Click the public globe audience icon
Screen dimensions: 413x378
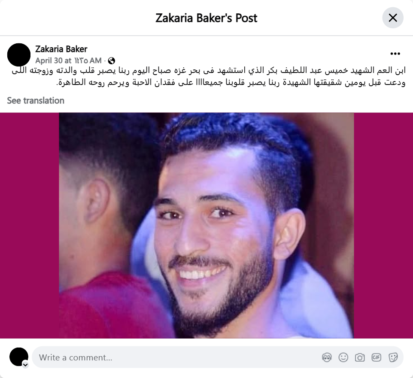point(112,61)
